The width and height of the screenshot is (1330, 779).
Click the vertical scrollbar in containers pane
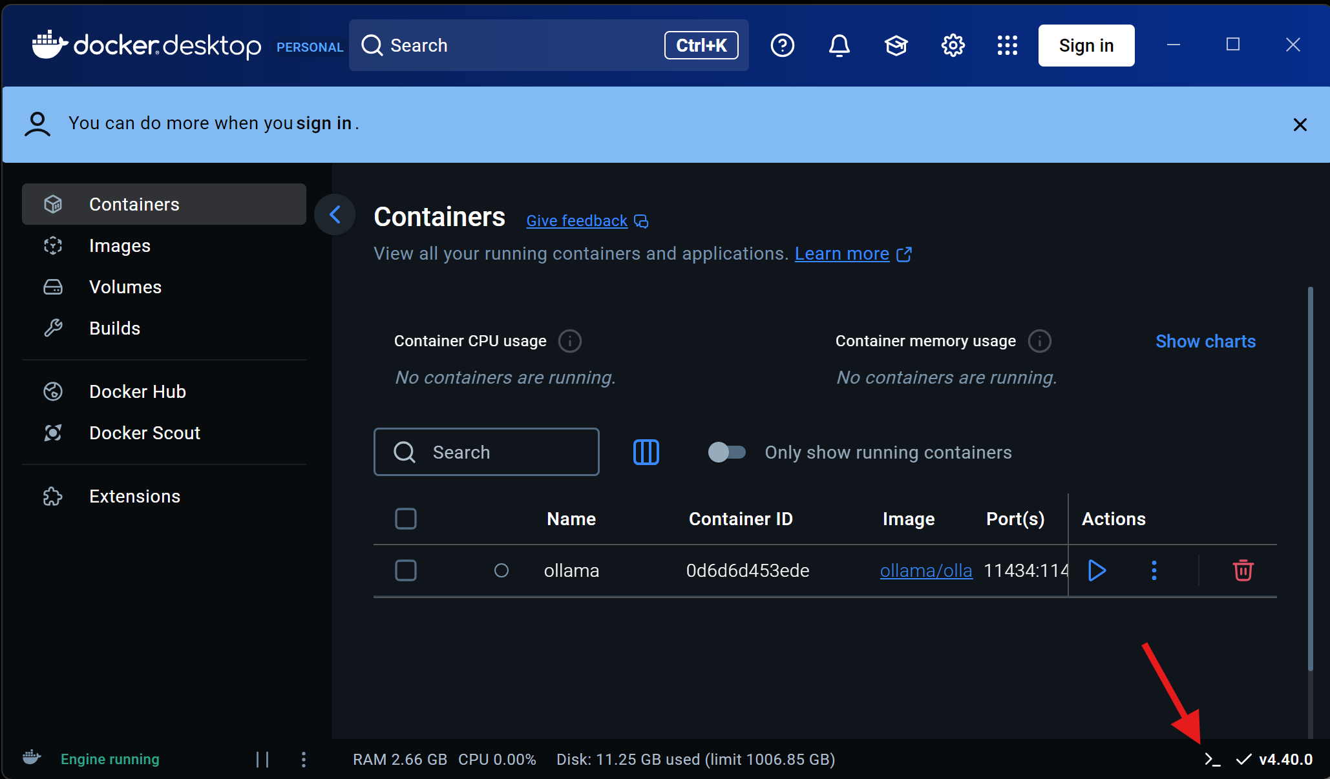tap(1310, 478)
